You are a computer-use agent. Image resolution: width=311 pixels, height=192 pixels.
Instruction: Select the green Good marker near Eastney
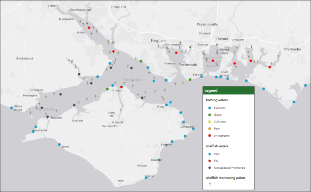tap(190, 79)
